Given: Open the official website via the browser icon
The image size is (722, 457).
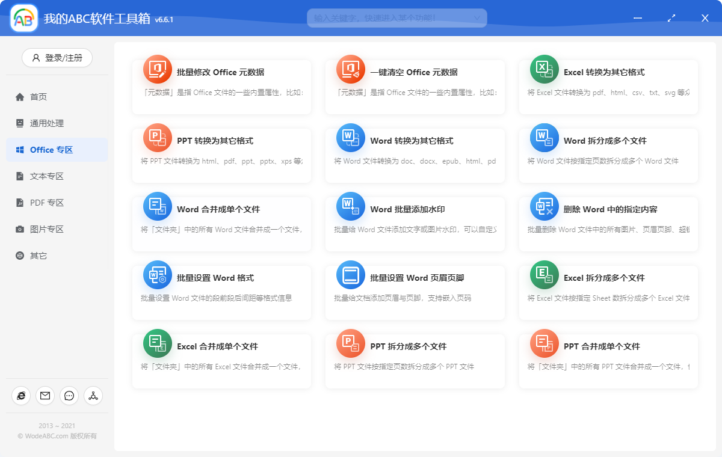Looking at the screenshot, I should (x=21, y=396).
